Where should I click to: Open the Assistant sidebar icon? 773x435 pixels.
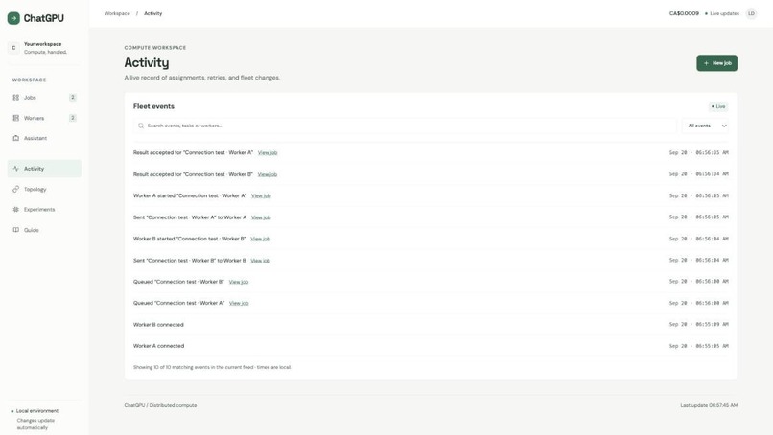tap(15, 138)
